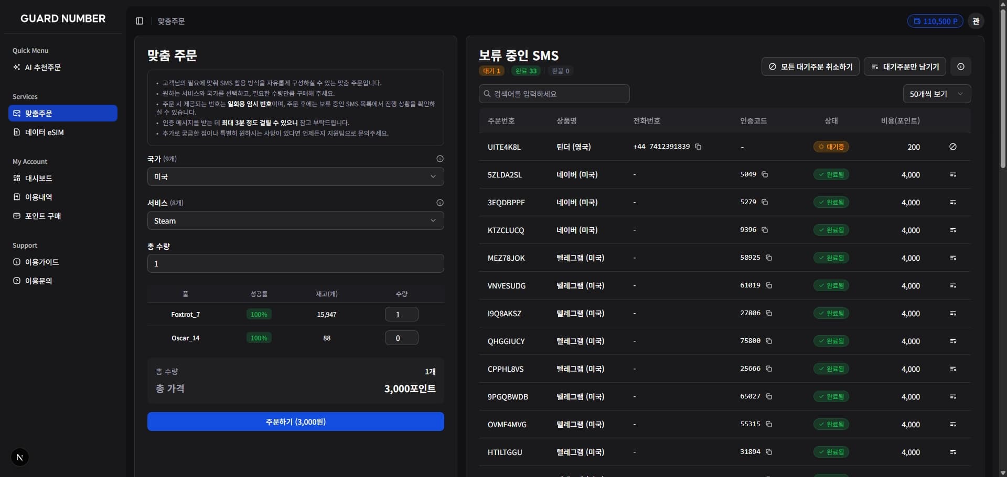
Task: Open the info button in SMS panel header
Action: tap(960, 66)
